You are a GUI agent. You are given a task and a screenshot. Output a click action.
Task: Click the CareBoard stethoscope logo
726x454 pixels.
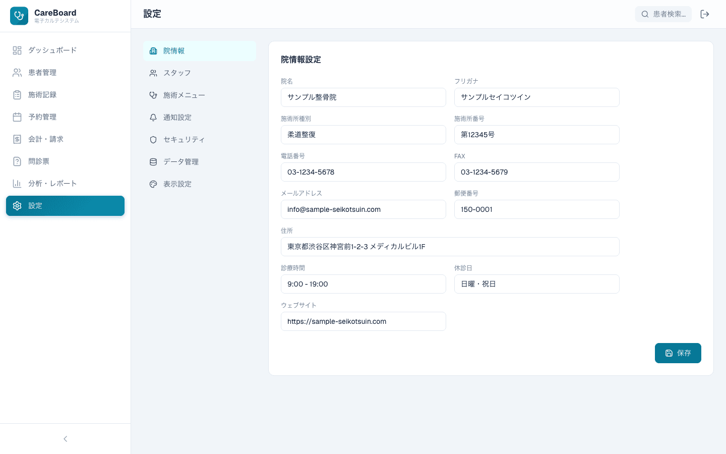19,16
